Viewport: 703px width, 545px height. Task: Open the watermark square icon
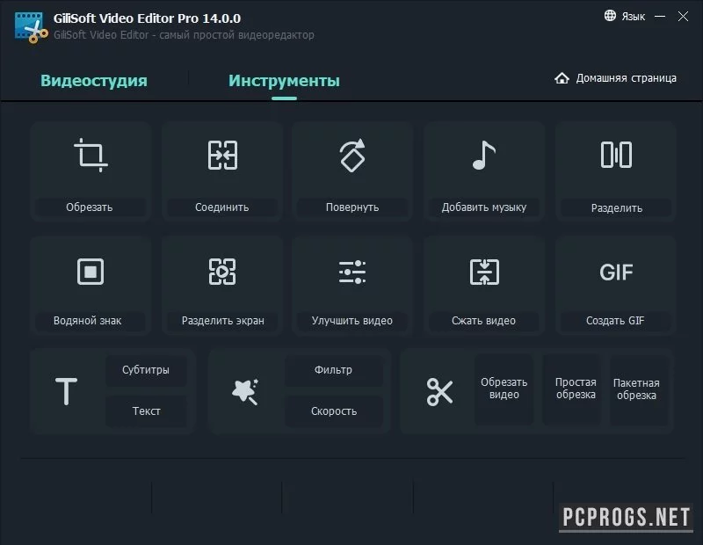tap(91, 272)
